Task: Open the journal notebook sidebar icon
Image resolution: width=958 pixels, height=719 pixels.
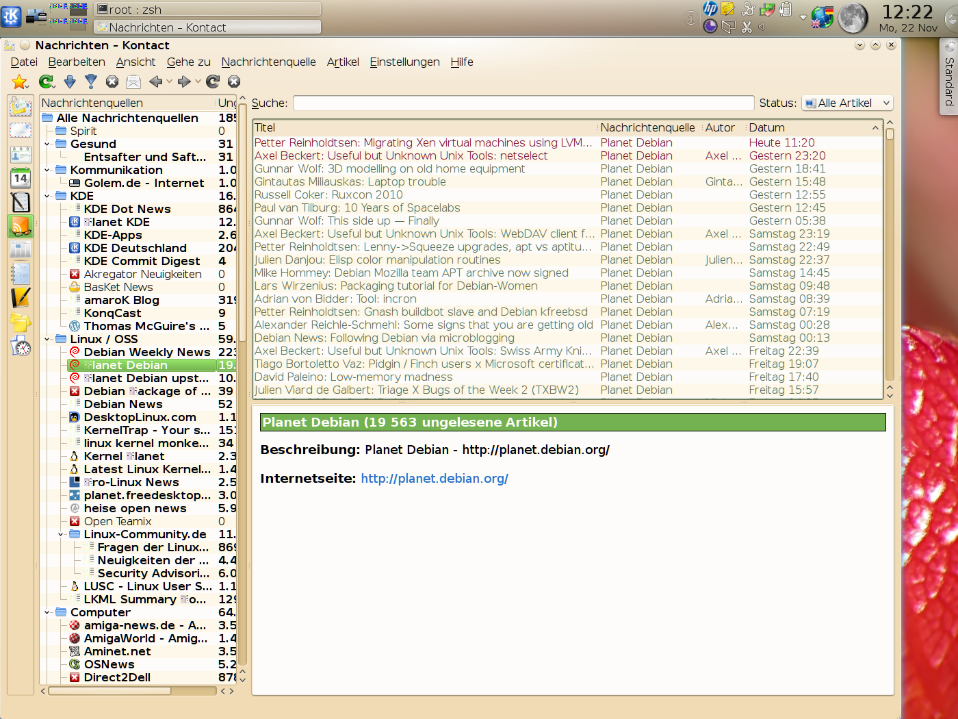Action: pos(21,274)
